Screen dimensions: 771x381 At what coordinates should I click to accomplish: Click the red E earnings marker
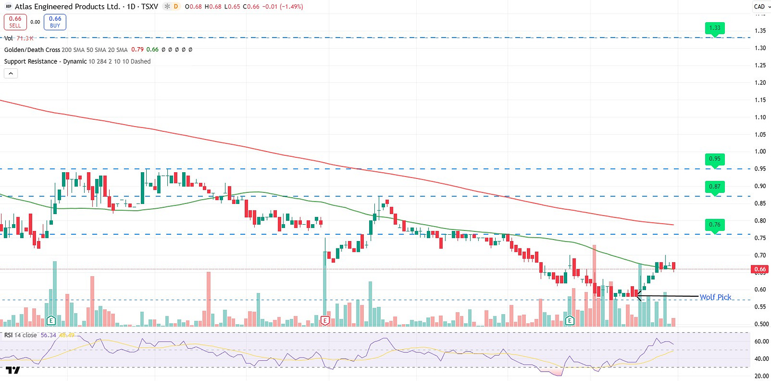(325, 320)
